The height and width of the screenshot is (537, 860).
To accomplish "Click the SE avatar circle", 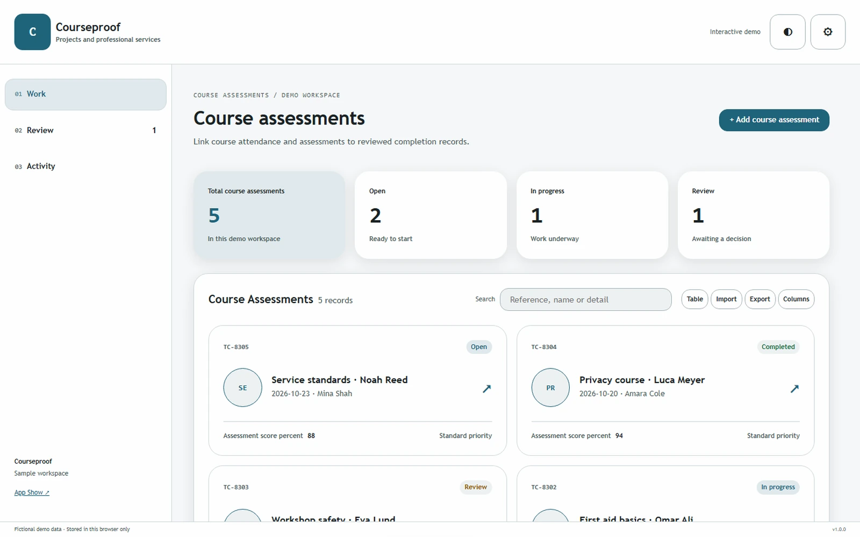I will click(x=243, y=388).
